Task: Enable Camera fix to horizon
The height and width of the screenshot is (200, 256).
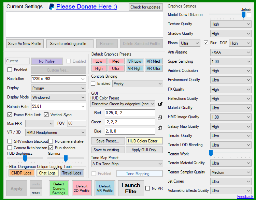Action: (x=10, y=148)
